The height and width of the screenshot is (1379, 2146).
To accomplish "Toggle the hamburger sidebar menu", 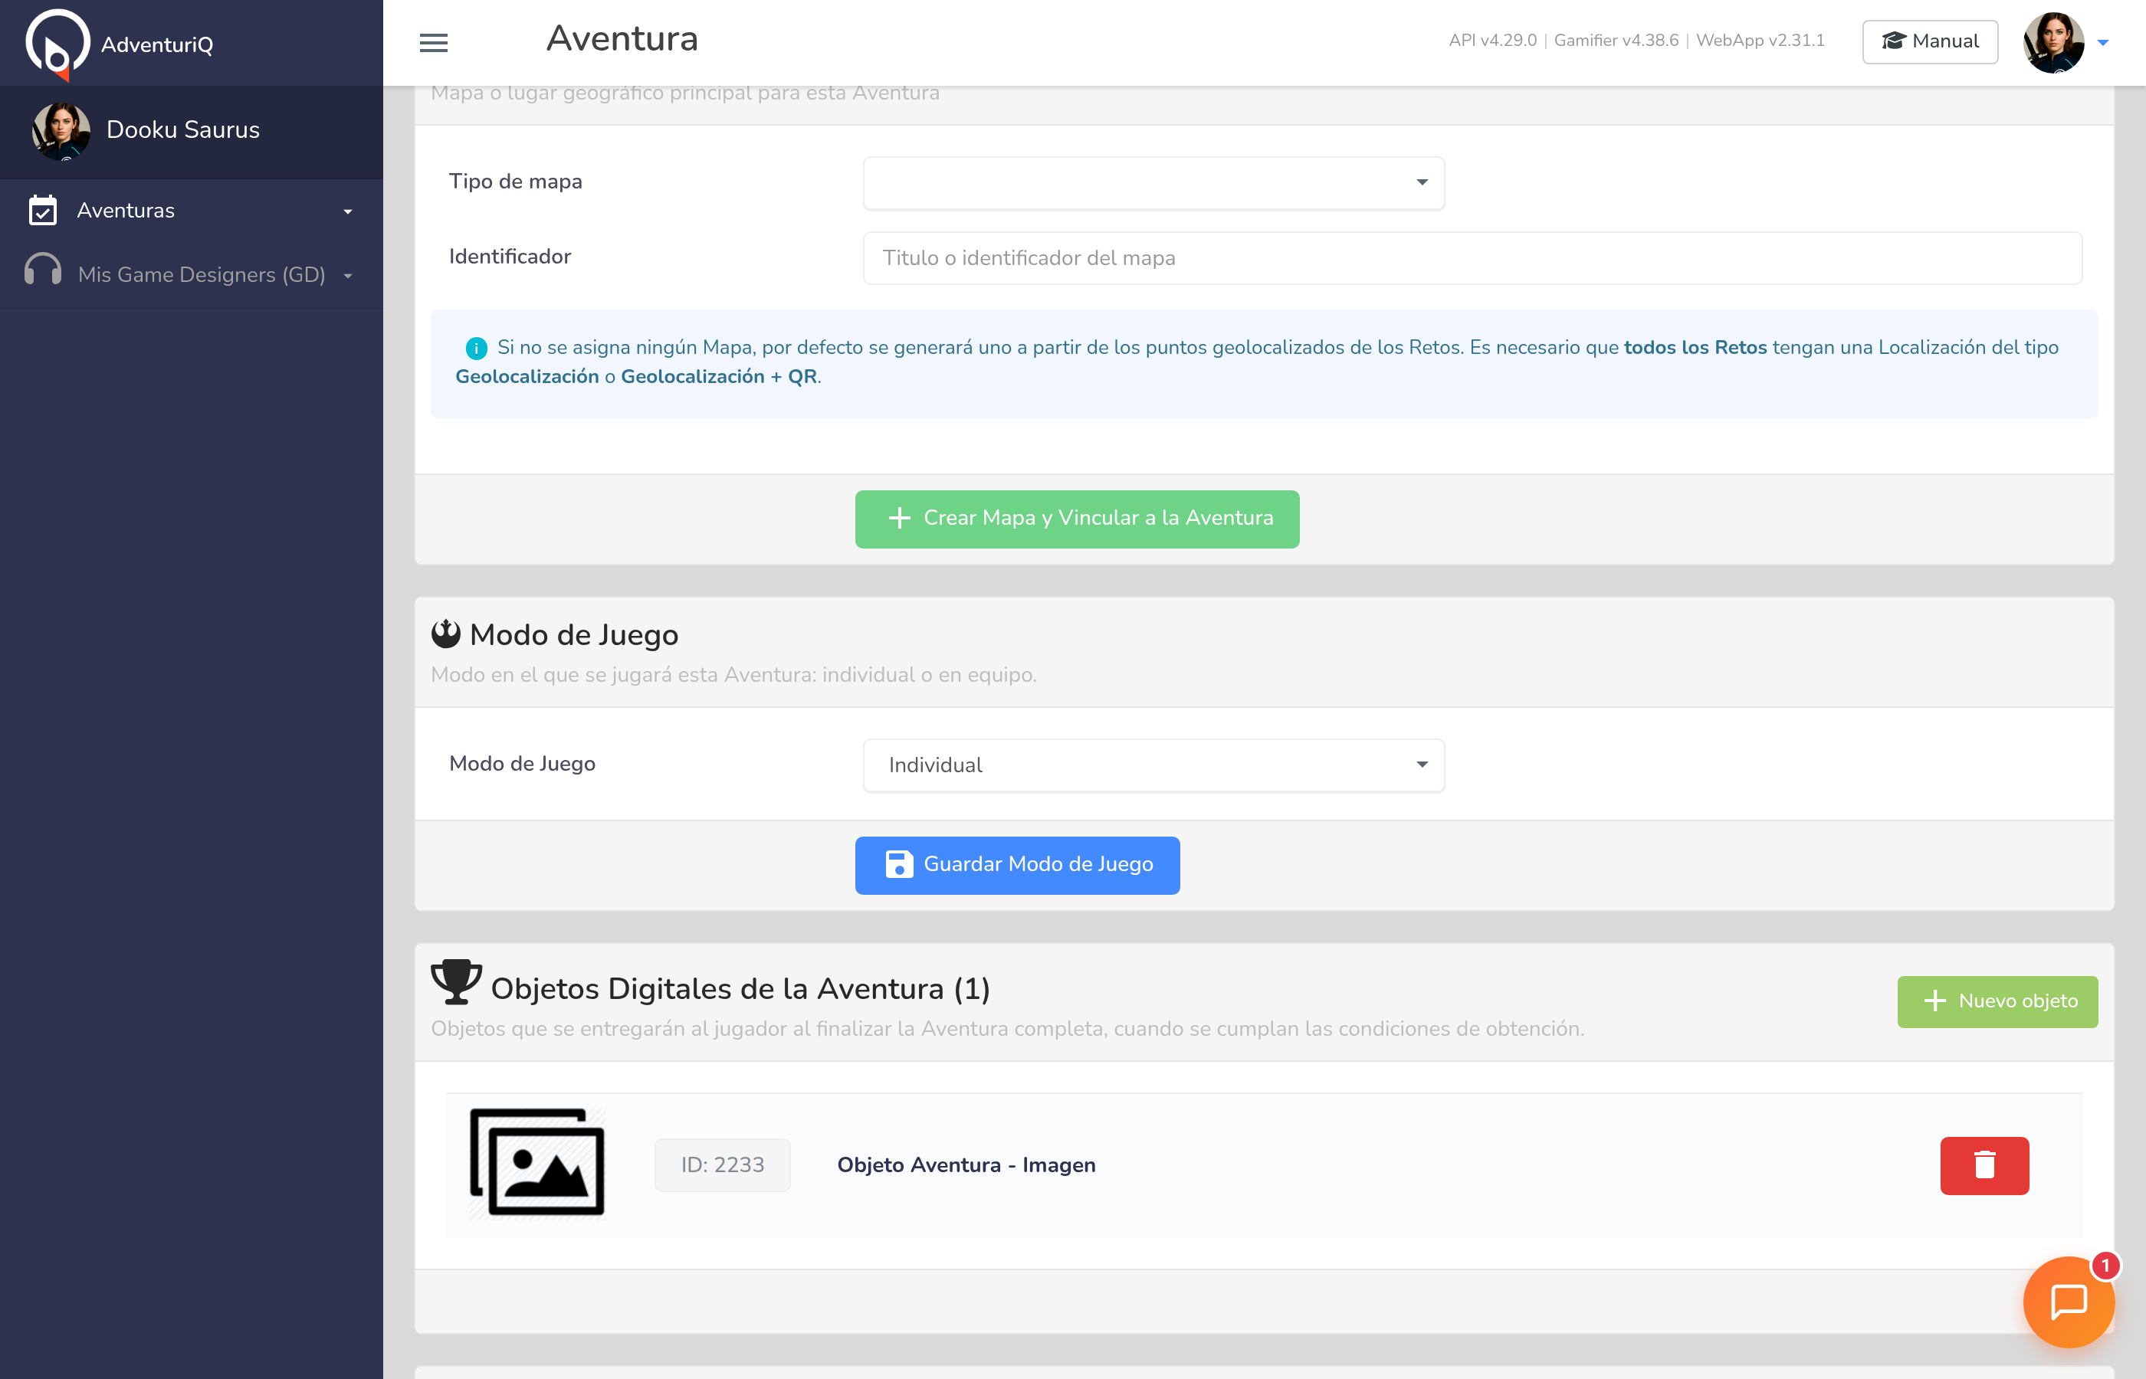I will tap(434, 42).
